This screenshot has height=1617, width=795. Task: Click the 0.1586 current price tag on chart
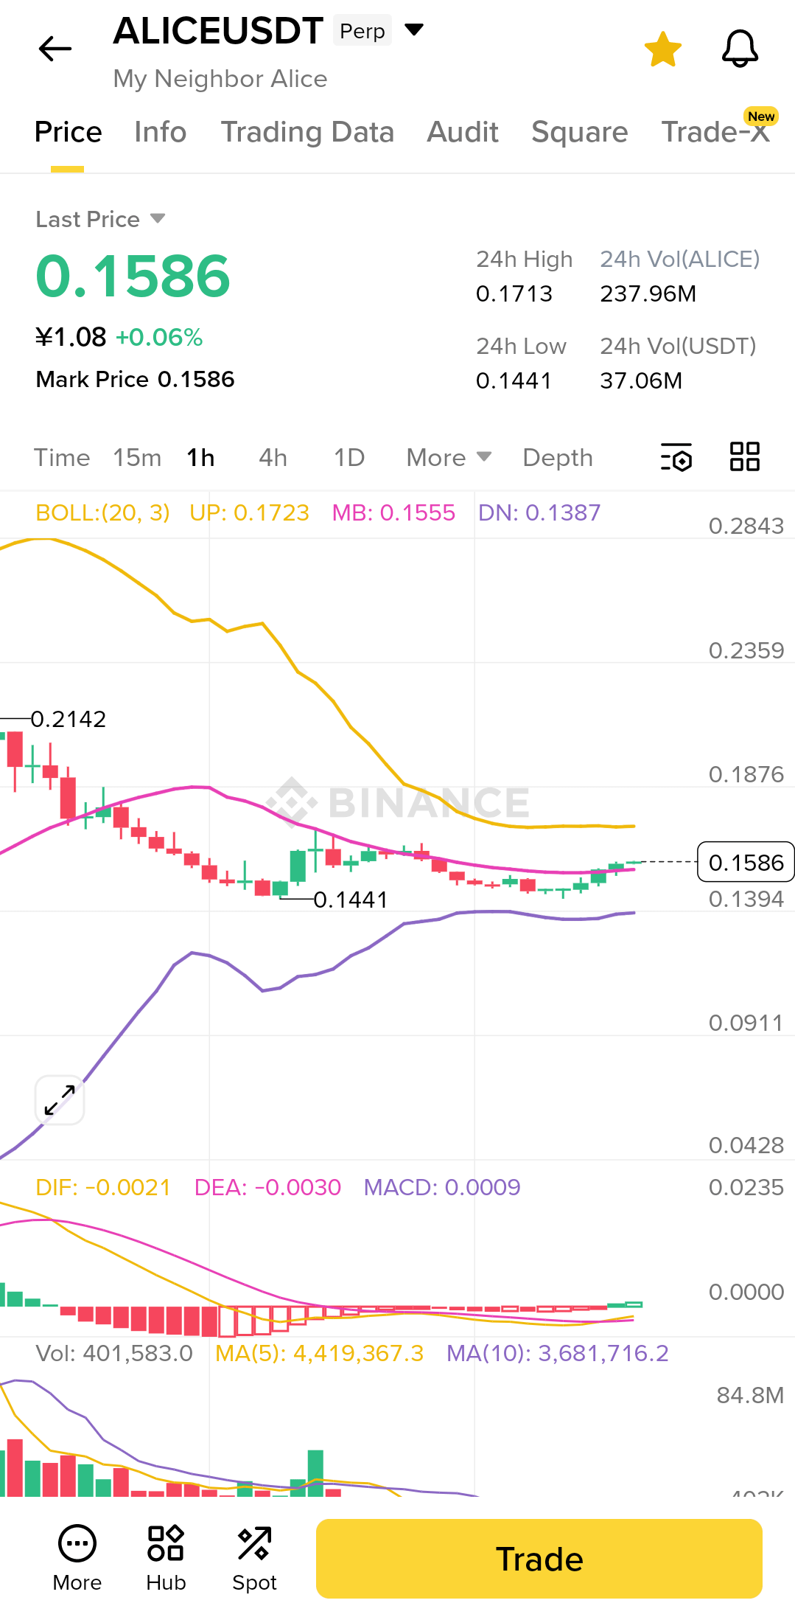coord(746,862)
